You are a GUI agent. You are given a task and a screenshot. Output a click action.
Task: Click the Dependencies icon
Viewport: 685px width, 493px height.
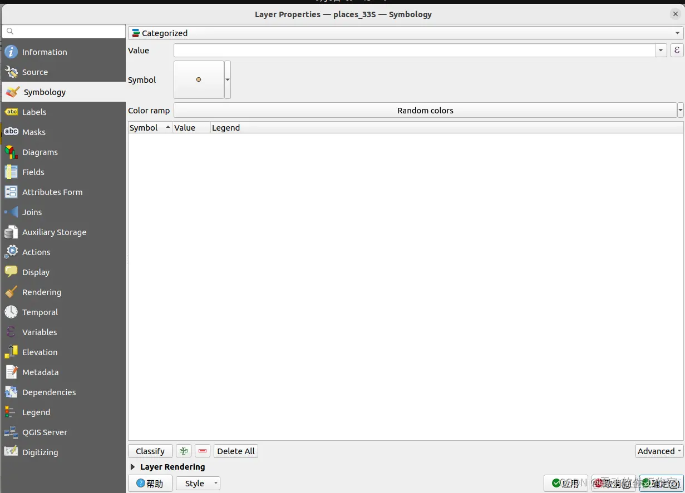[x=11, y=392]
